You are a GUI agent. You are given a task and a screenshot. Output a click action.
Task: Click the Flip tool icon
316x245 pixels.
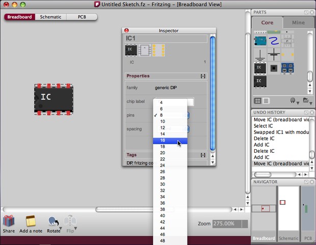(70, 221)
